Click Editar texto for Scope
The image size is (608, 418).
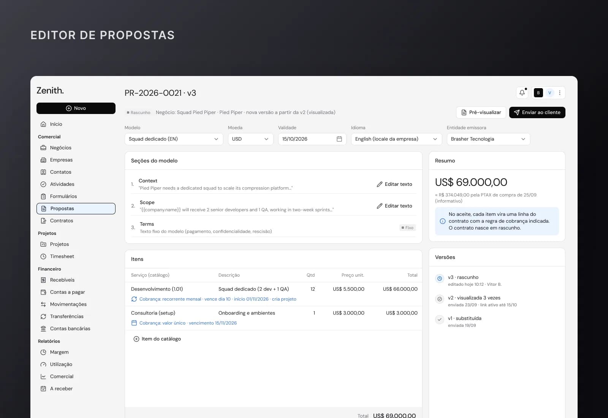394,206
